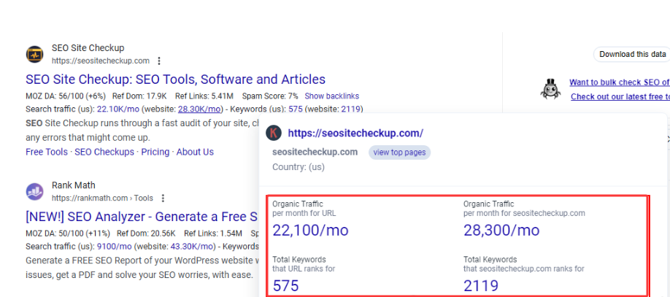Open the Pricing sitelink

(155, 152)
